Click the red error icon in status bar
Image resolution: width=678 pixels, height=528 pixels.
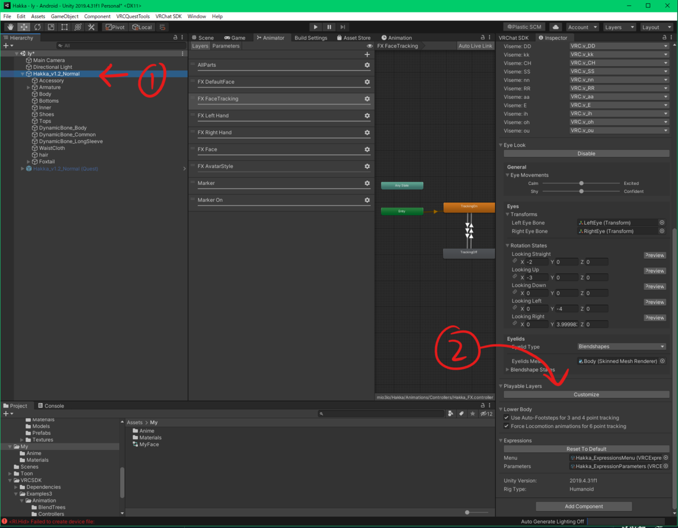tap(5, 521)
